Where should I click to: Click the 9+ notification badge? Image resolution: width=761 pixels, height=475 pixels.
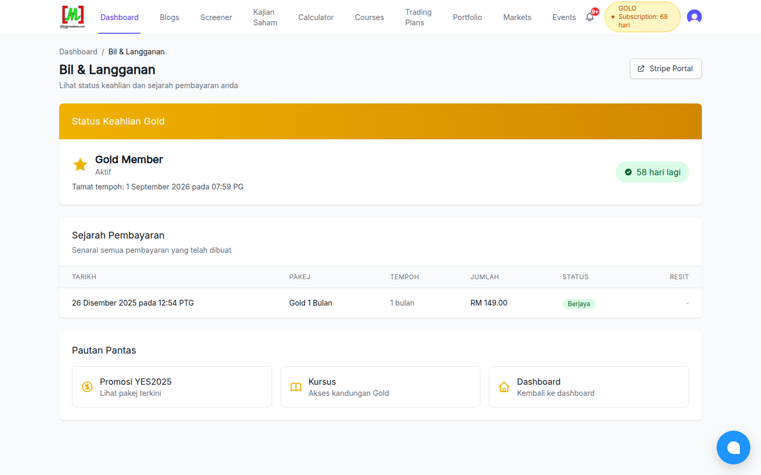click(595, 12)
